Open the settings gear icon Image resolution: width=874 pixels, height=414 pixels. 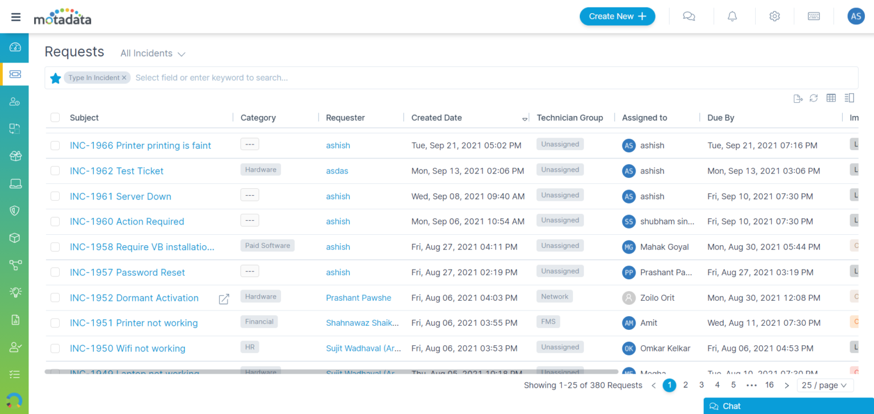tap(774, 16)
